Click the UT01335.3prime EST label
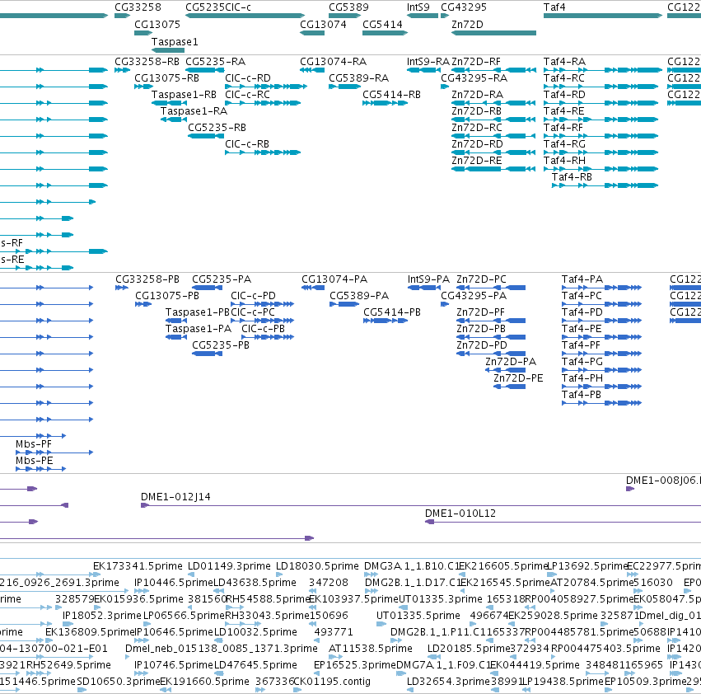The image size is (701, 694). pos(441,599)
